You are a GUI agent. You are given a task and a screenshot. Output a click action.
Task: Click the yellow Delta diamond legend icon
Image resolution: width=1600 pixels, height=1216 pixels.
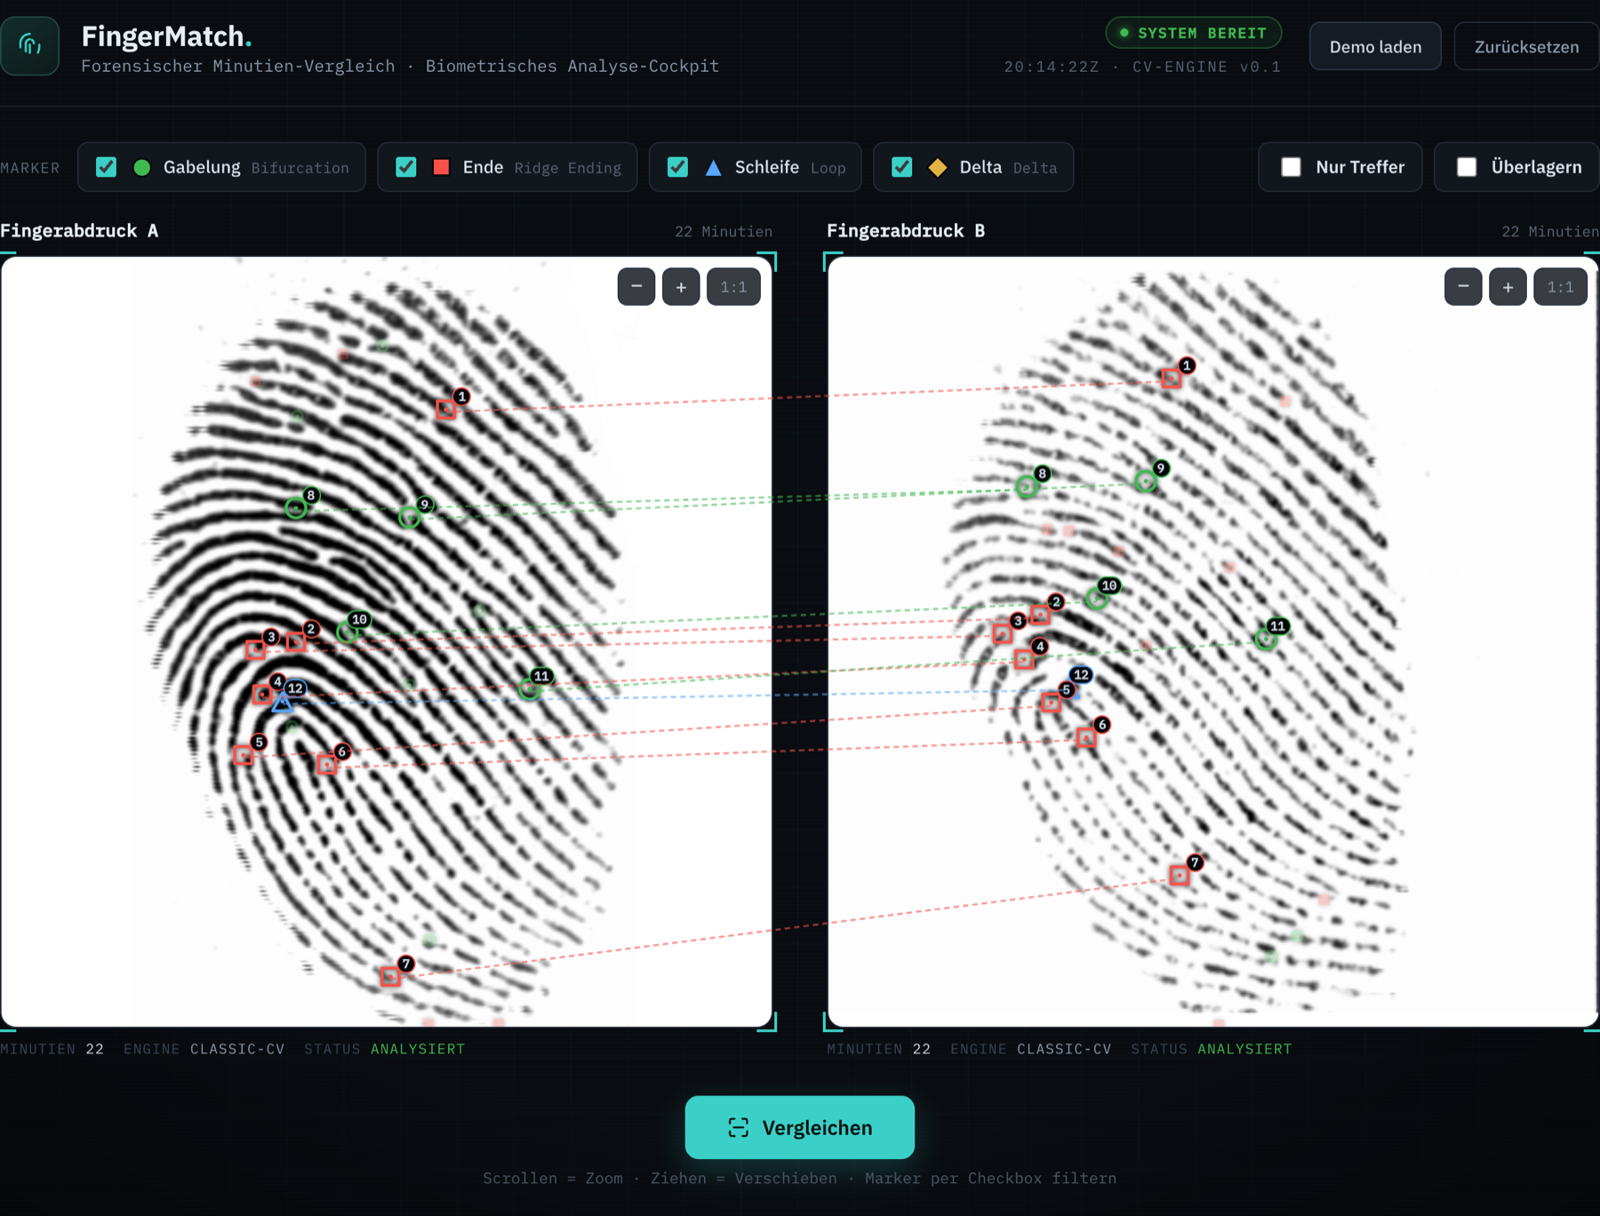coord(938,167)
